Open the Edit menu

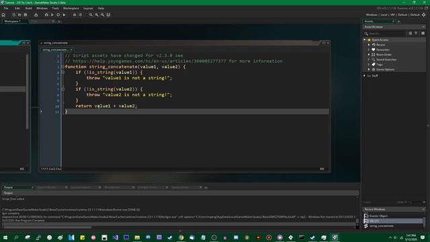(x=17, y=8)
